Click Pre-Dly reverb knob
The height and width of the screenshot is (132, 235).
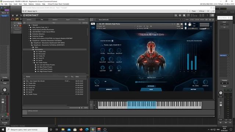tap(103, 50)
